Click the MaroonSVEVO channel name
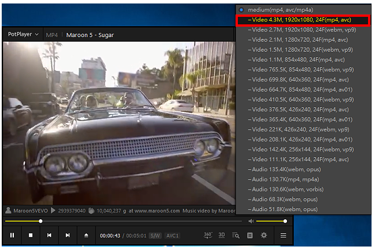Image resolution: width=375 pixels, height=250 pixels. pos(30,211)
